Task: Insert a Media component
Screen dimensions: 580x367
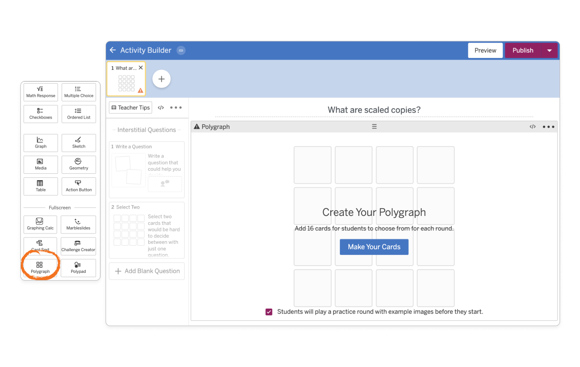Action: click(x=40, y=165)
